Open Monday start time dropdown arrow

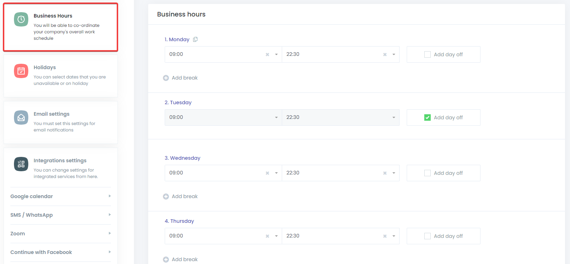point(276,54)
